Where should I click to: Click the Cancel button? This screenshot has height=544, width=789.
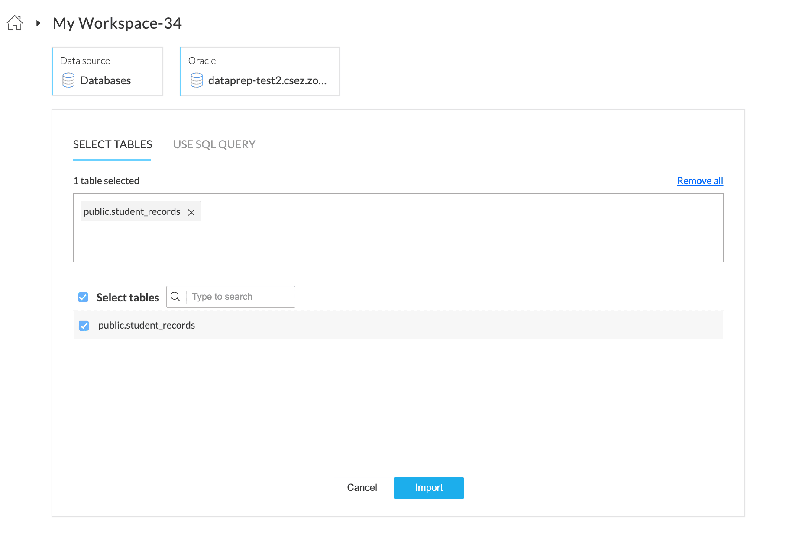click(362, 488)
